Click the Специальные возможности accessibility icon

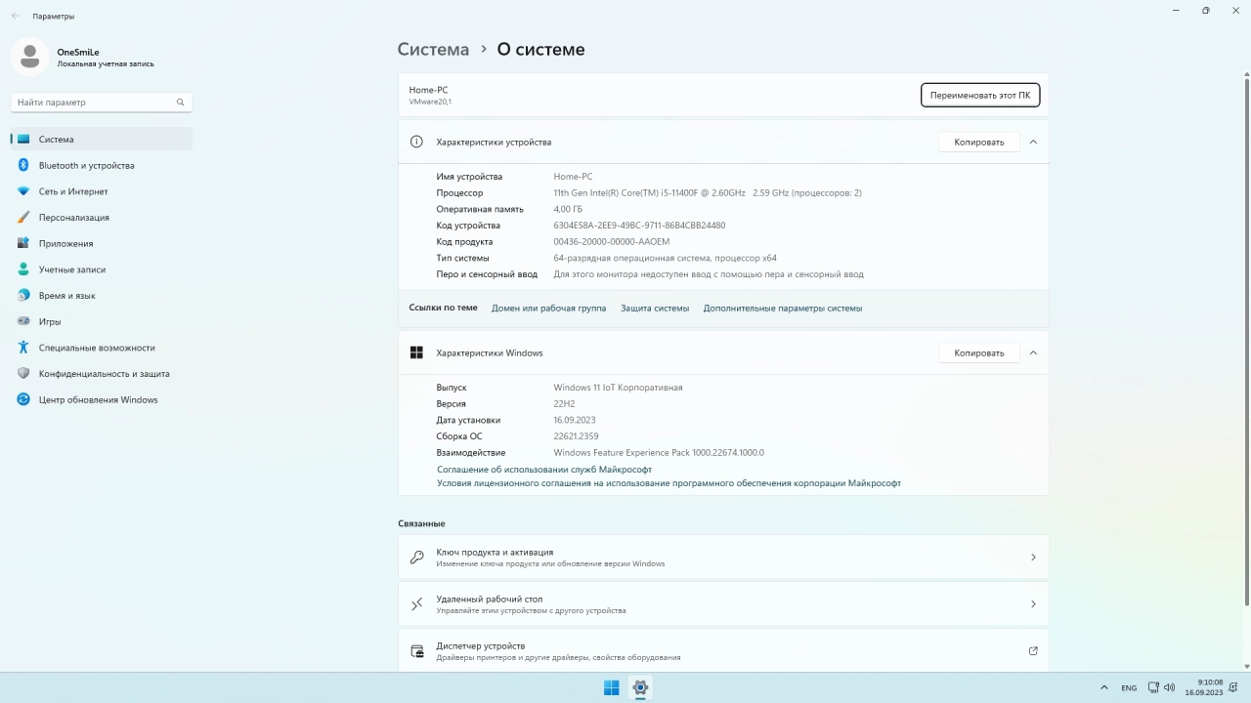point(23,348)
